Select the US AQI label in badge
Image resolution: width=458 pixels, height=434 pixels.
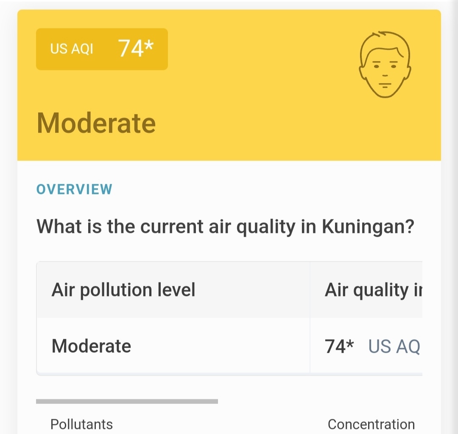[72, 49]
